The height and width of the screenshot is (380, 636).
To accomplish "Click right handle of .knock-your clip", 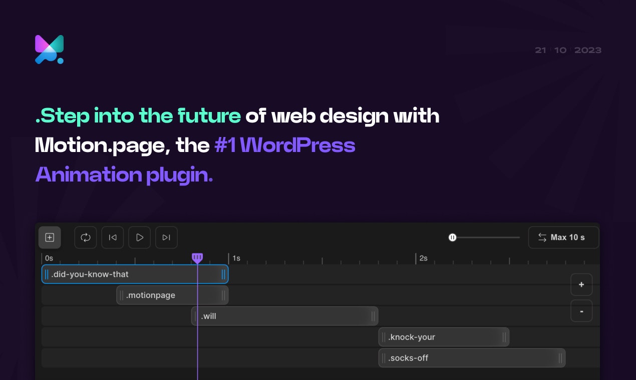I will tap(504, 337).
